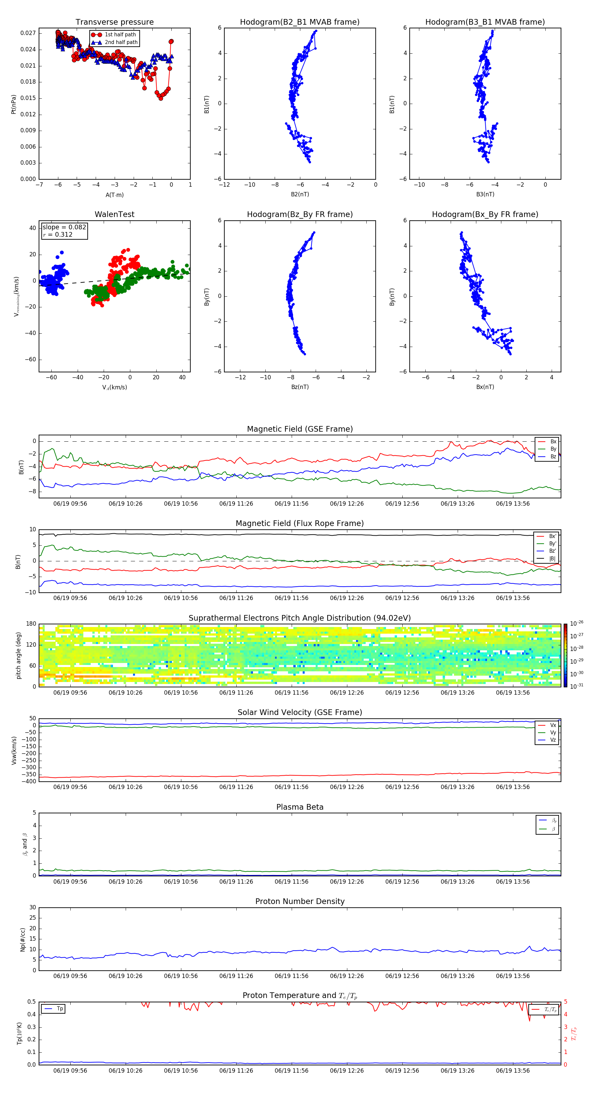
Task: Click the "Solar Wind Velocity (GSE Frame)" title
Action: (x=300, y=712)
